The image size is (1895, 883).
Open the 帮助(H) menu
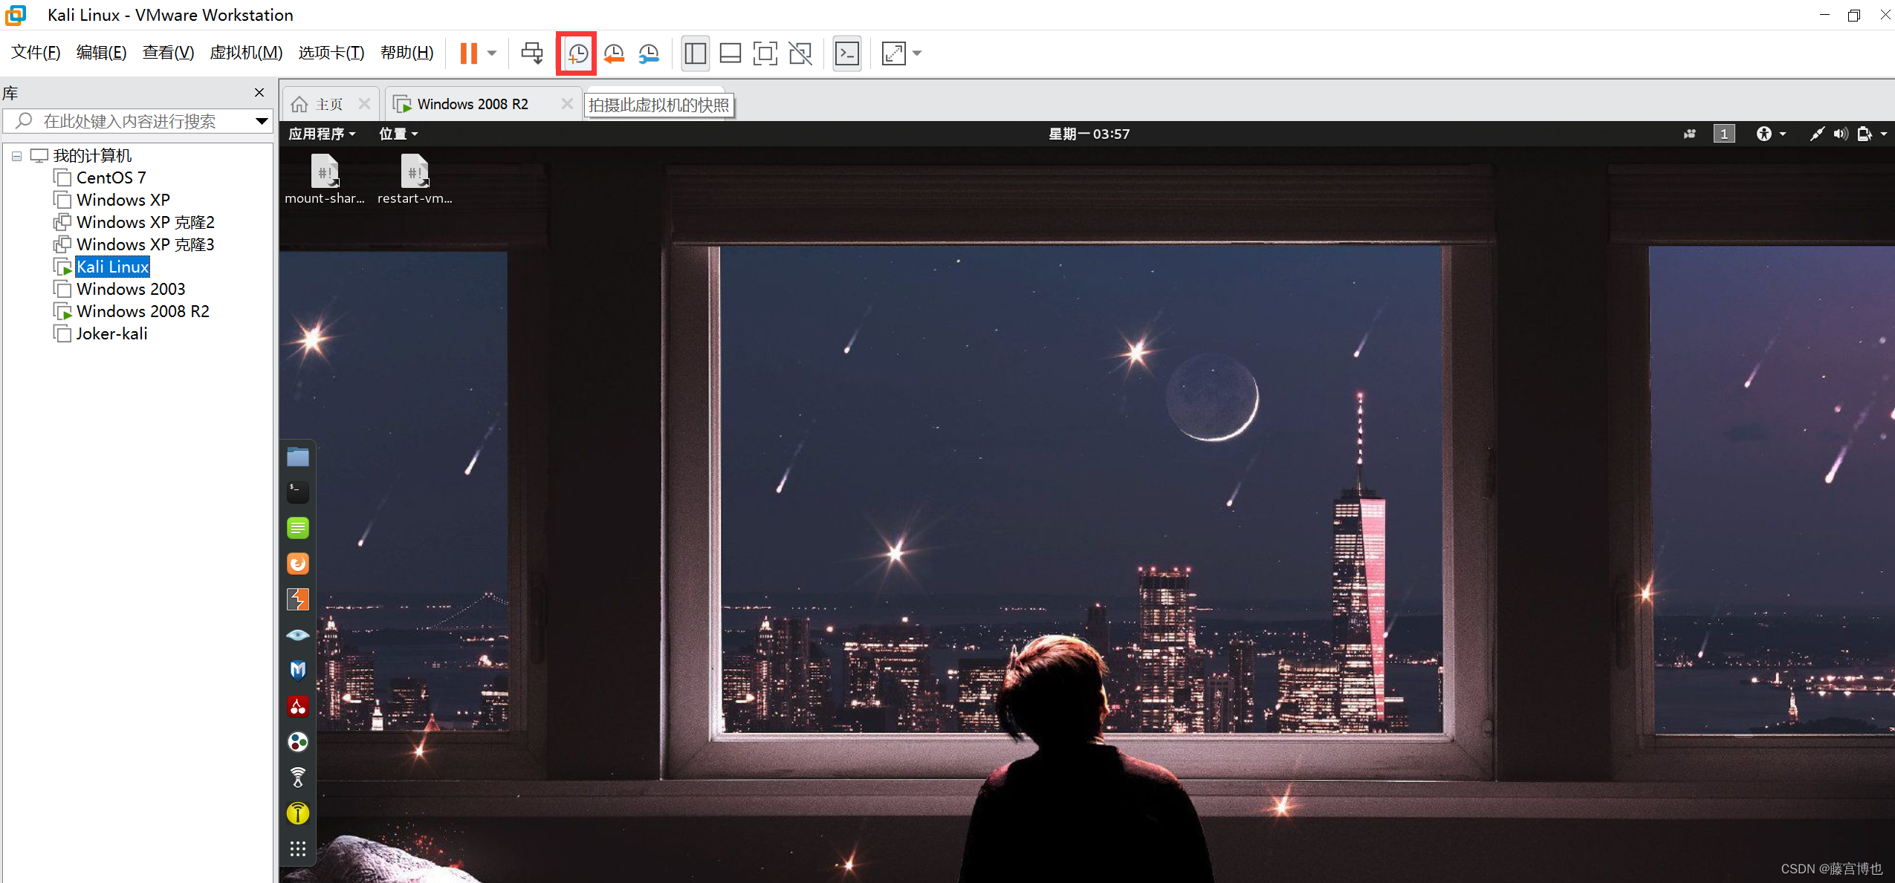[406, 53]
